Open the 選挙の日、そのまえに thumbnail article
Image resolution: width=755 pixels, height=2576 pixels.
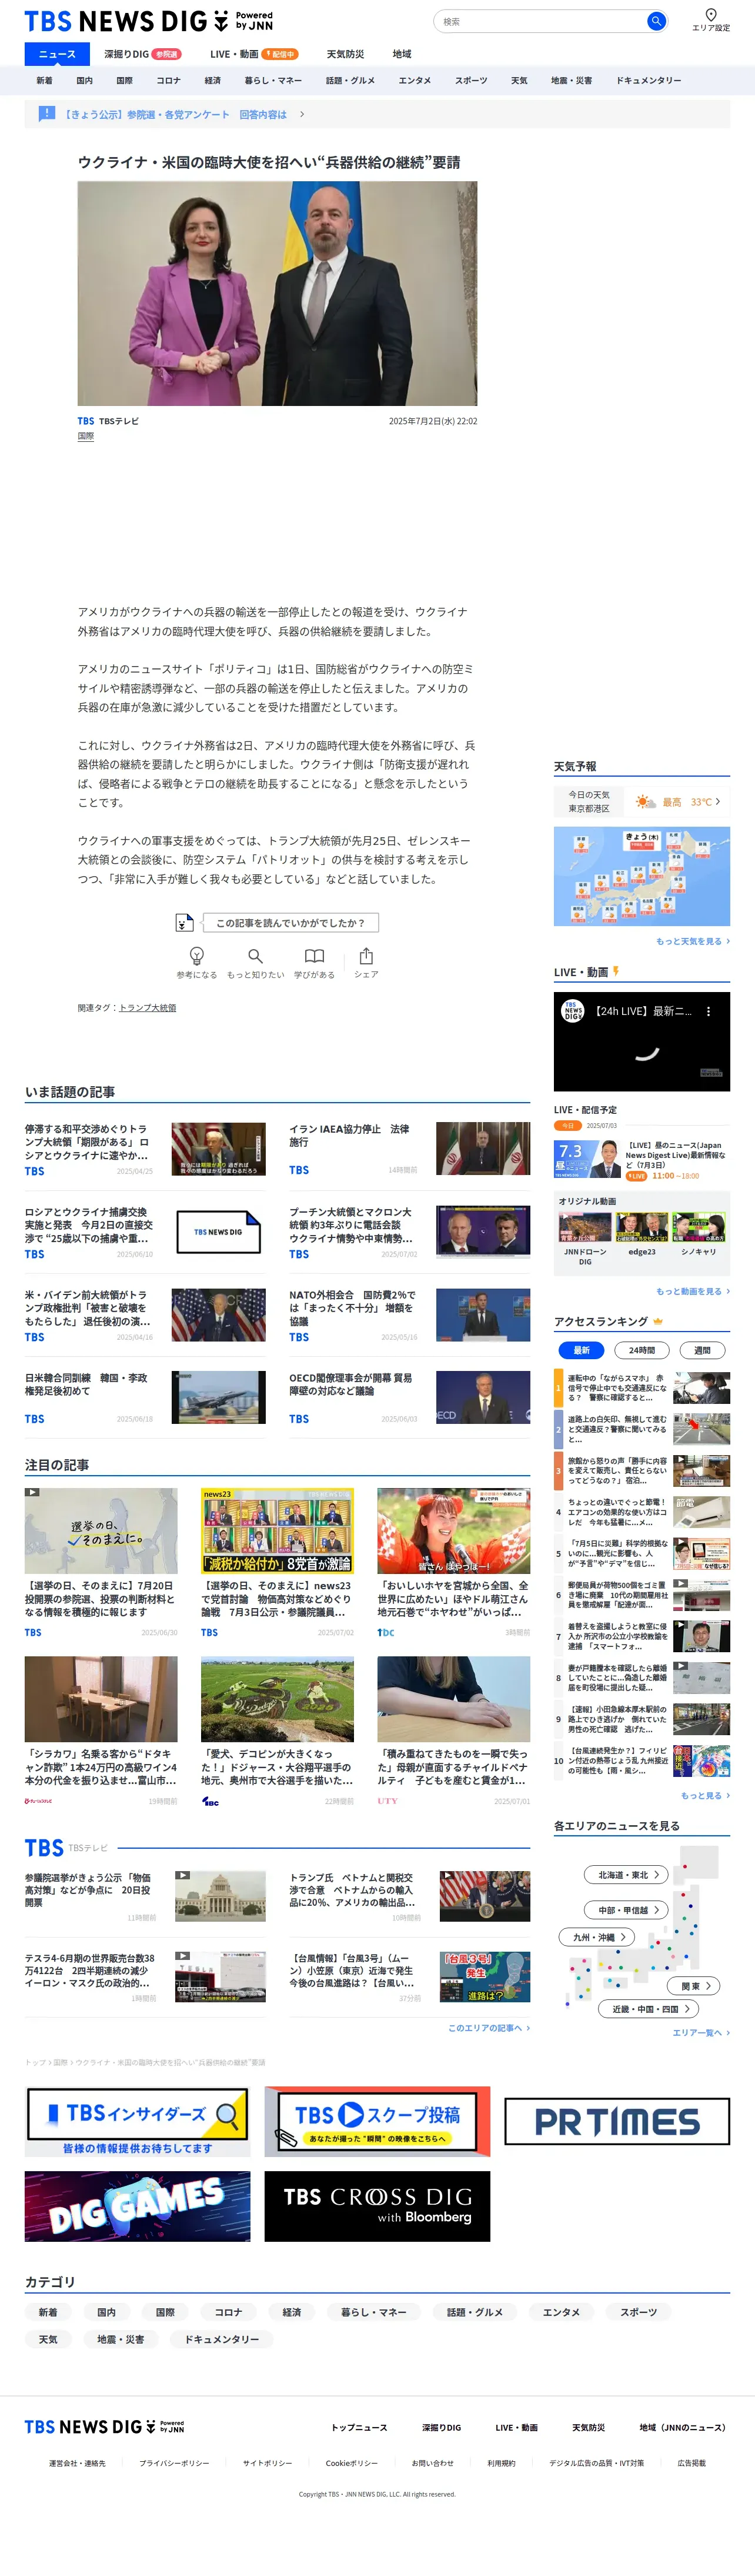click(101, 1530)
